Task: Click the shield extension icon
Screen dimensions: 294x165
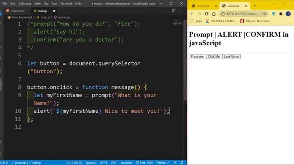Action: click(x=274, y=14)
